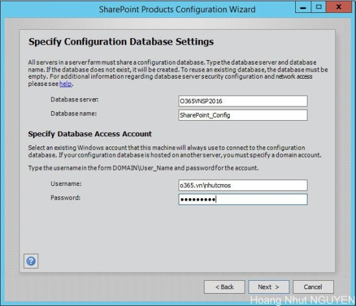This screenshot has height=306, width=356.
Task: Follow the 'help' hyperlink in the description
Action: pos(65,84)
